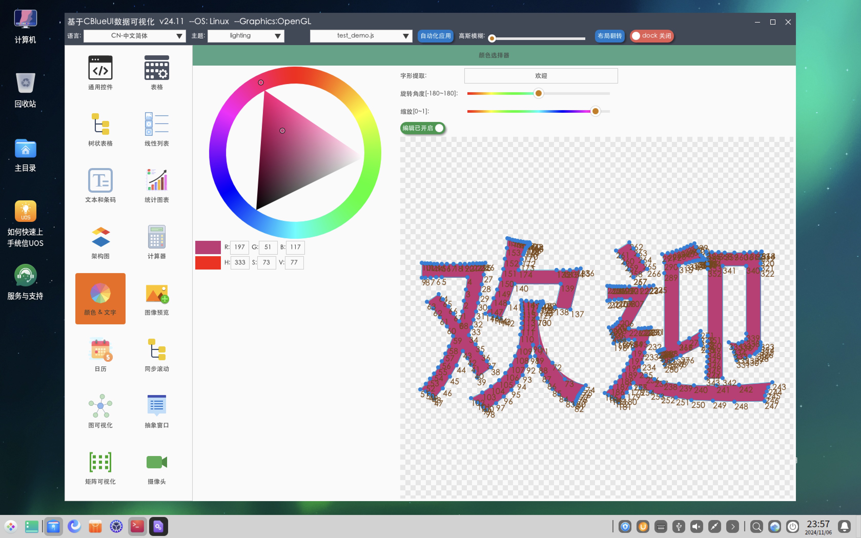Open the terminal from the taskbar
Image resolution: width=861 pixels, height=538 pixels.
click(137, 526)
